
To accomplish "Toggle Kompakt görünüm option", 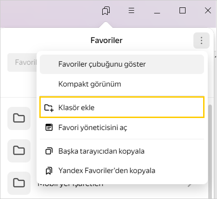I will pos(122,84).
